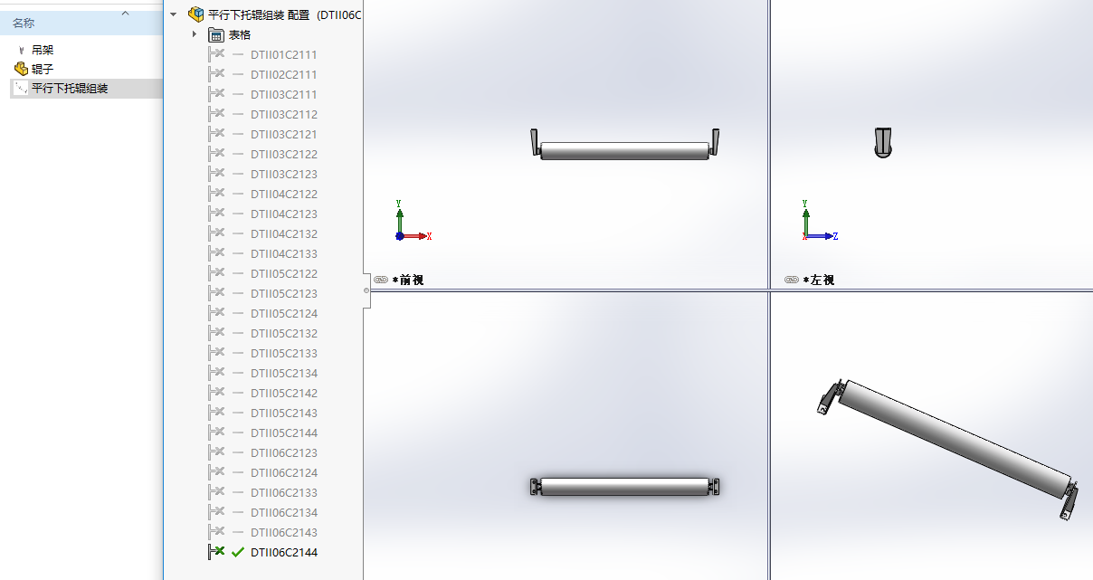Collapse the 平行下托辊组装 配置 root node
The width and height of the screenshot is (1093, 580).
pyautogui.click(x=174, y=14)
